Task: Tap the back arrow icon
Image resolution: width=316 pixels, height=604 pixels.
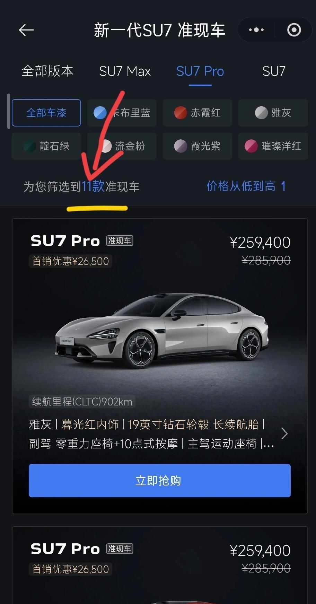Action: 26,30
